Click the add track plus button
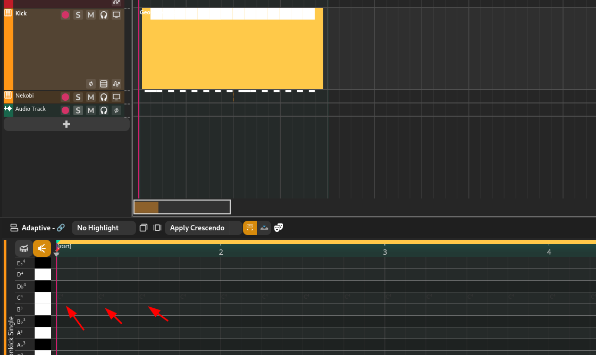 coord(66,124)
